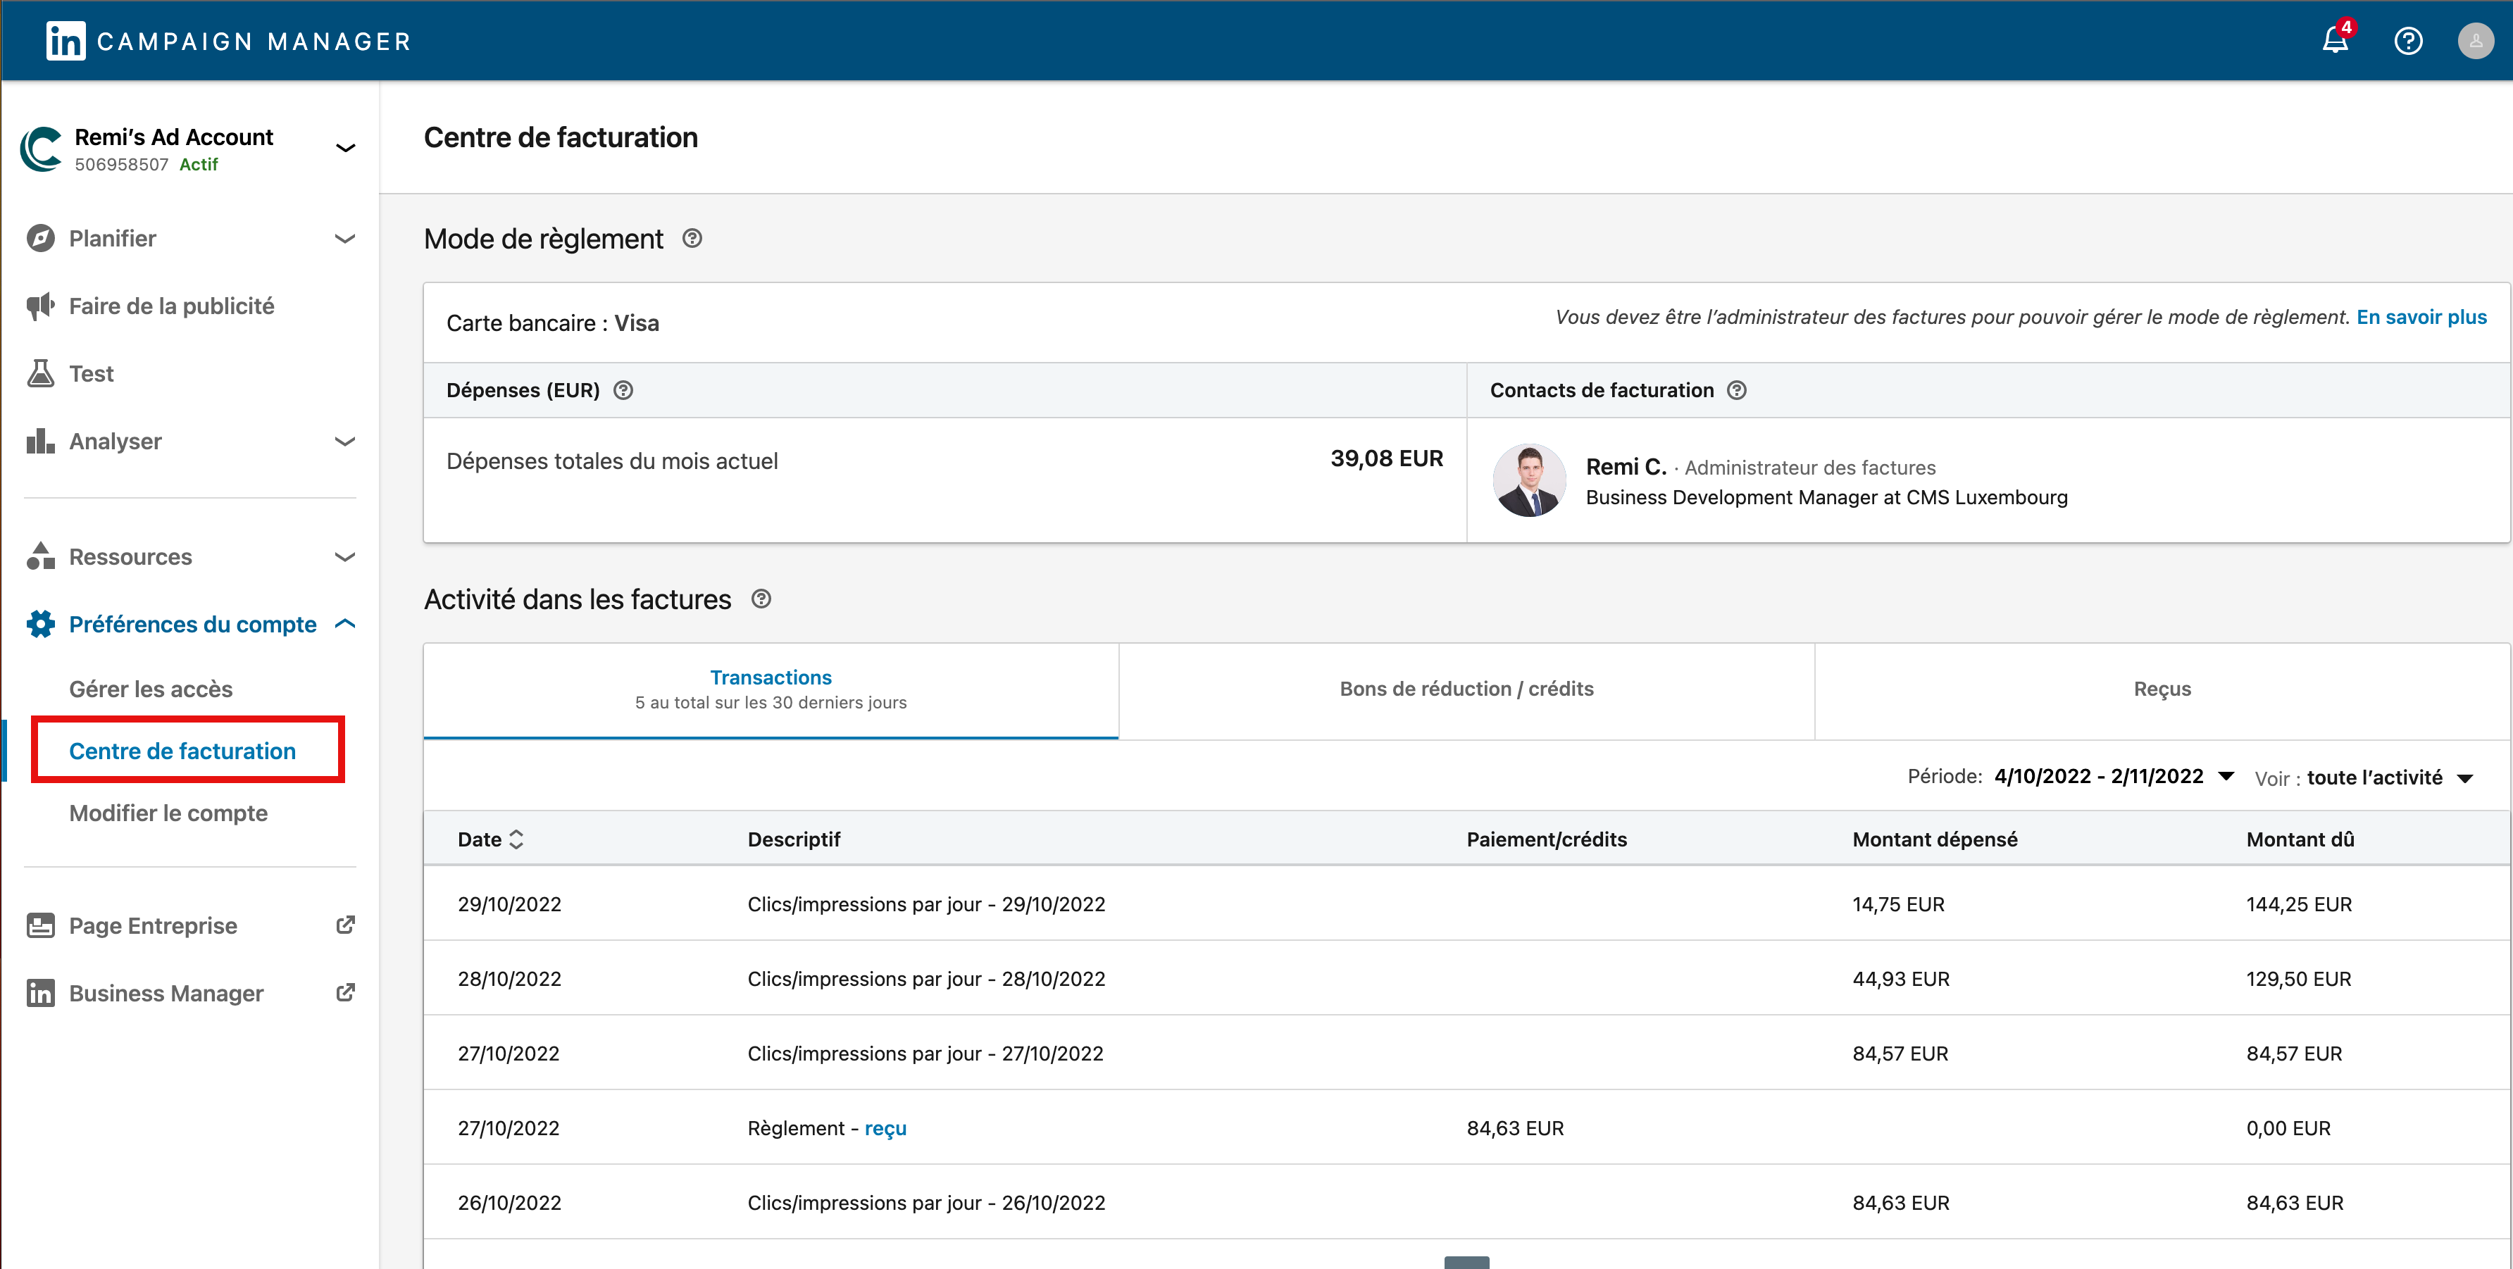Switch to the Bons de réduction / crédits tab
The height and width of the screenshot is (1269, 2513).
pos(1466,689)
